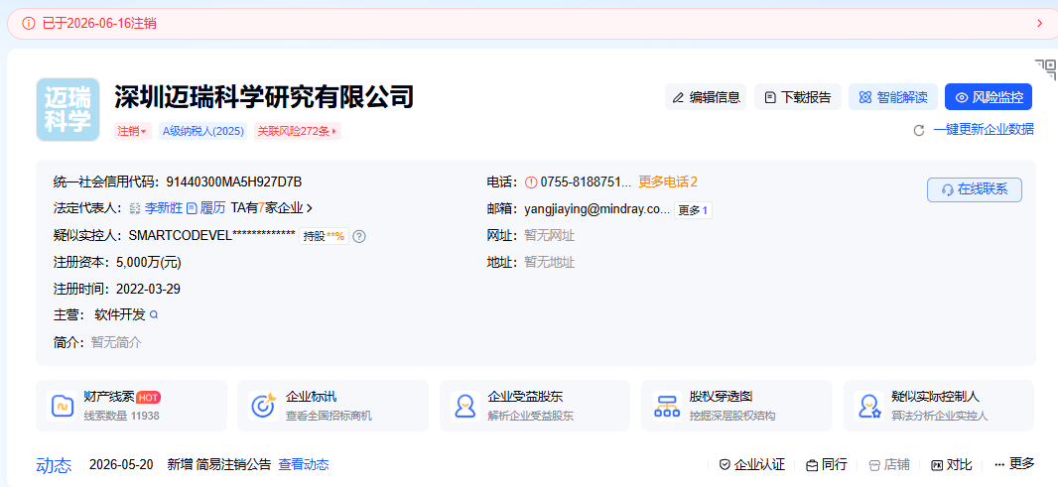Show 更多电话2 numbers

tap(667, 183)
